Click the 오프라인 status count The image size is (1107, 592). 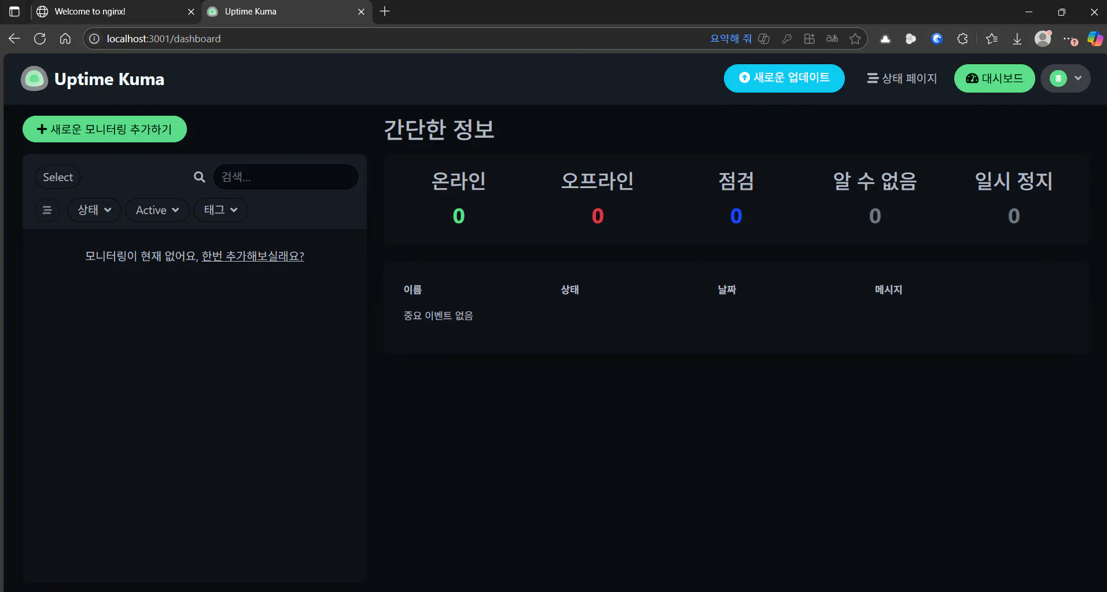tap(598, 216)
